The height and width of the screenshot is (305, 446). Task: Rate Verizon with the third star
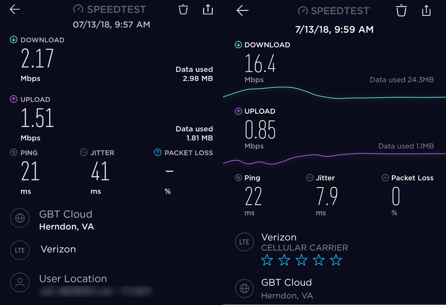pyautogui.click(x=301, y=260)
